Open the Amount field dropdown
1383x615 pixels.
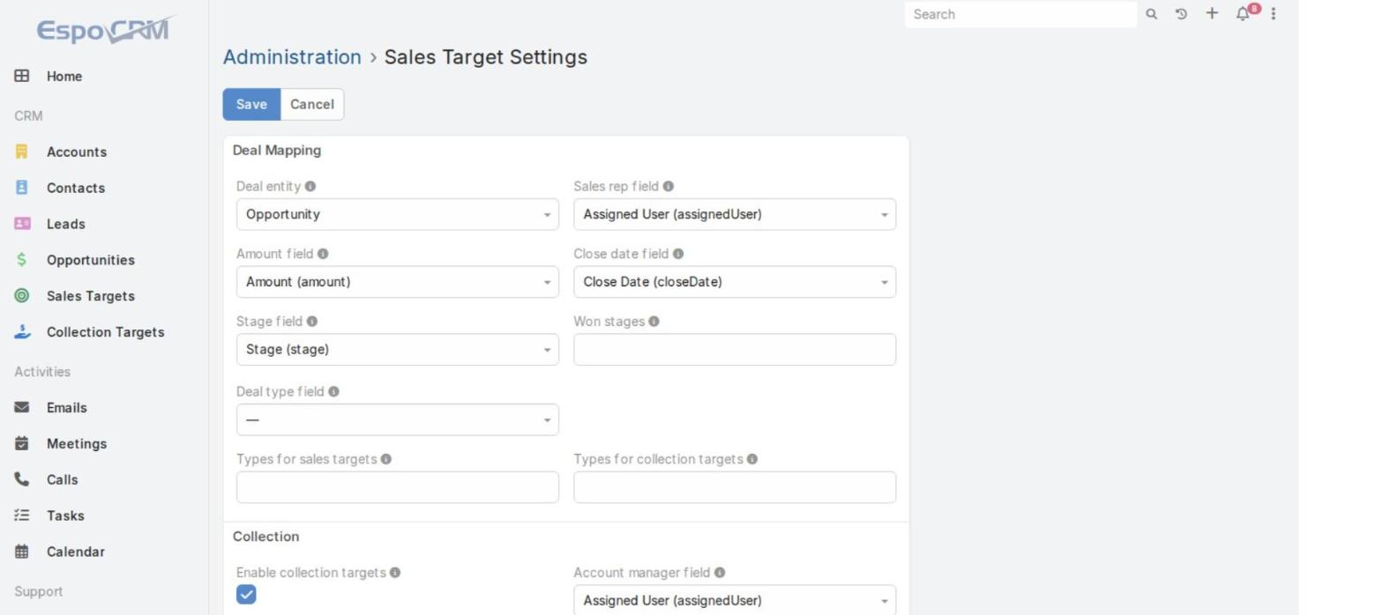pos(398,282)
